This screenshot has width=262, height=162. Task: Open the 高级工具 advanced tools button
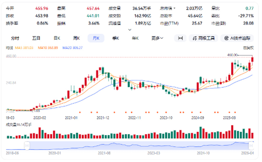click(x=203, y=38)
